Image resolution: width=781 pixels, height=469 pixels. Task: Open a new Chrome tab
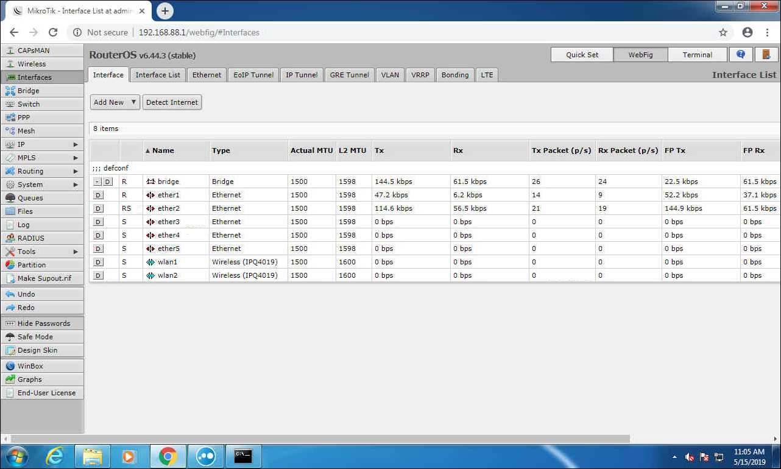tap(165, 11)
